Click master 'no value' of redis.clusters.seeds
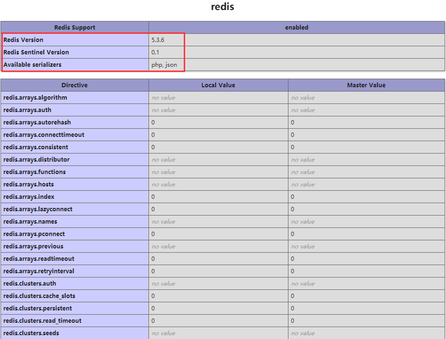 click(303, 333)
